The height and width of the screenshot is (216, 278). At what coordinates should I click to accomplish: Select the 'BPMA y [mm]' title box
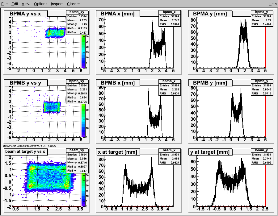click(x=210, y=14)
